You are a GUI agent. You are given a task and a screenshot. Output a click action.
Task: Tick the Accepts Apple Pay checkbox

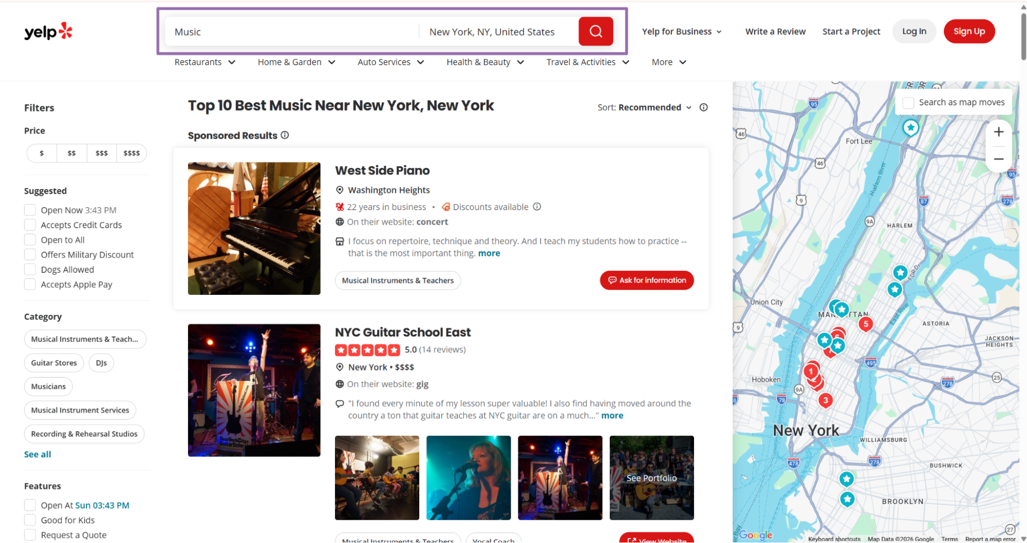(x=30, y=285)
